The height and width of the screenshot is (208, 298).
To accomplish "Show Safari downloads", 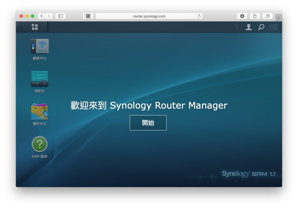I will pyautogui.click(x=242, y=16).
